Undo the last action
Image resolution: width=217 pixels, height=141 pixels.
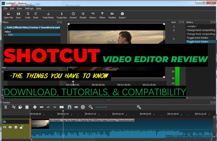click(28, 15)
